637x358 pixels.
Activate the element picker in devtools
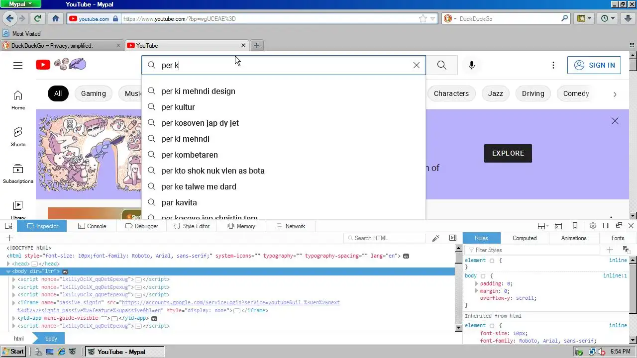(8, 226)
